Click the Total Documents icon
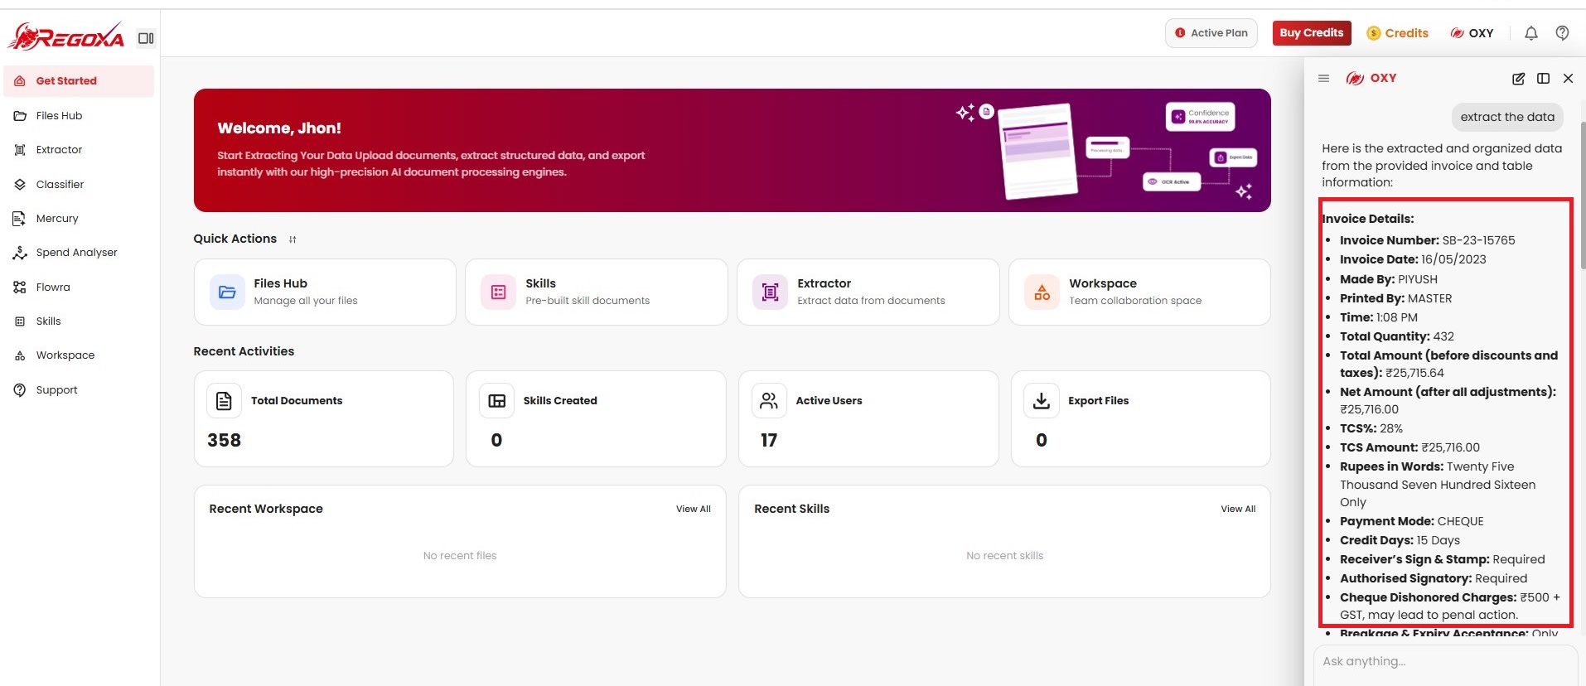 click(224, 401)
